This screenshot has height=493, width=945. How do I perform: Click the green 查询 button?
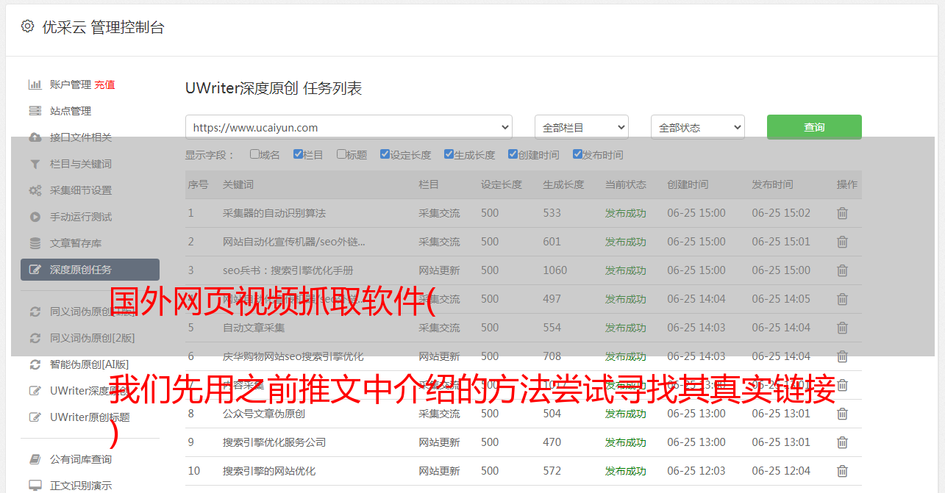click(813, 127)
